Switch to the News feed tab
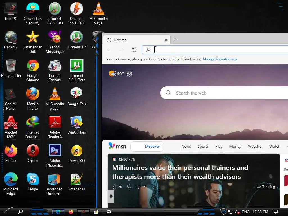288x216 pixels. [x=186, y=146]
